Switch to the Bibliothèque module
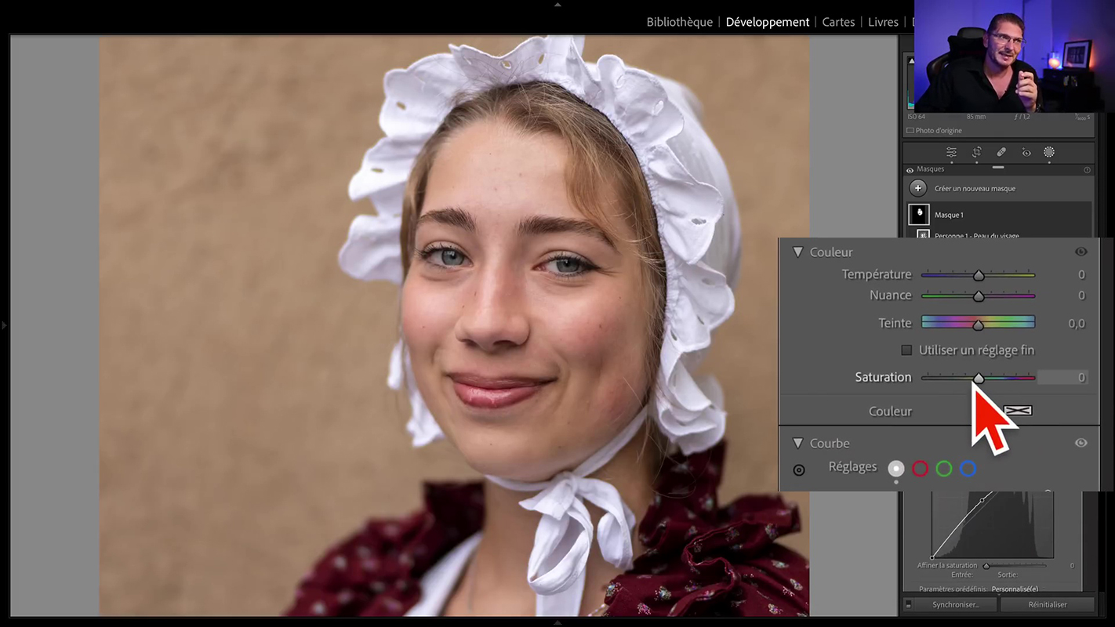The image size is (1115, 627). click(x=679, y=22)
